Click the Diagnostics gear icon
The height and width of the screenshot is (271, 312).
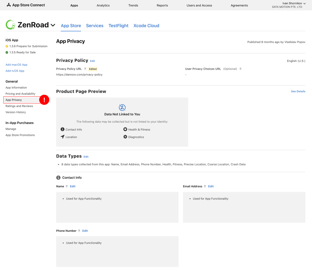click(x=125, y=137)
